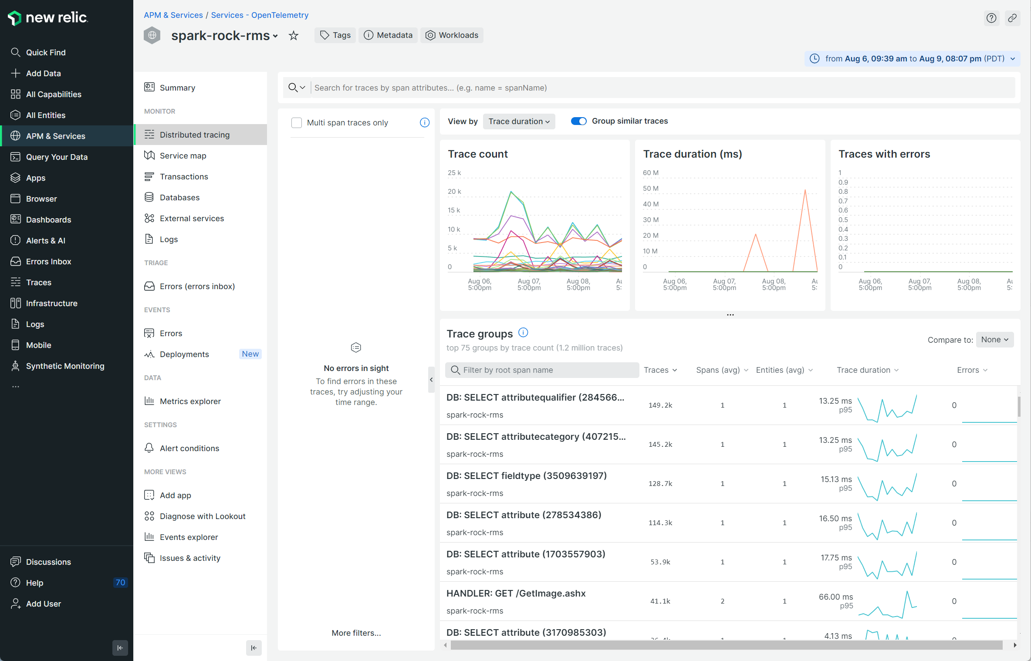Open External services menu item
The image size is (1031, 661).
200,218
